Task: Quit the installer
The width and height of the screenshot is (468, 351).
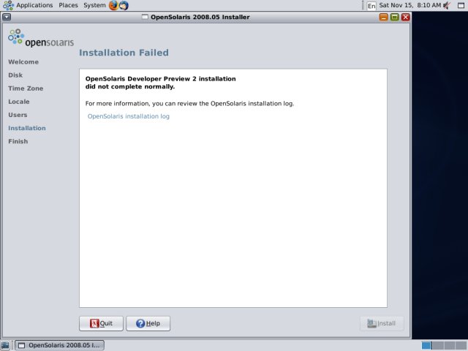Action: click(x=101, y=323)
